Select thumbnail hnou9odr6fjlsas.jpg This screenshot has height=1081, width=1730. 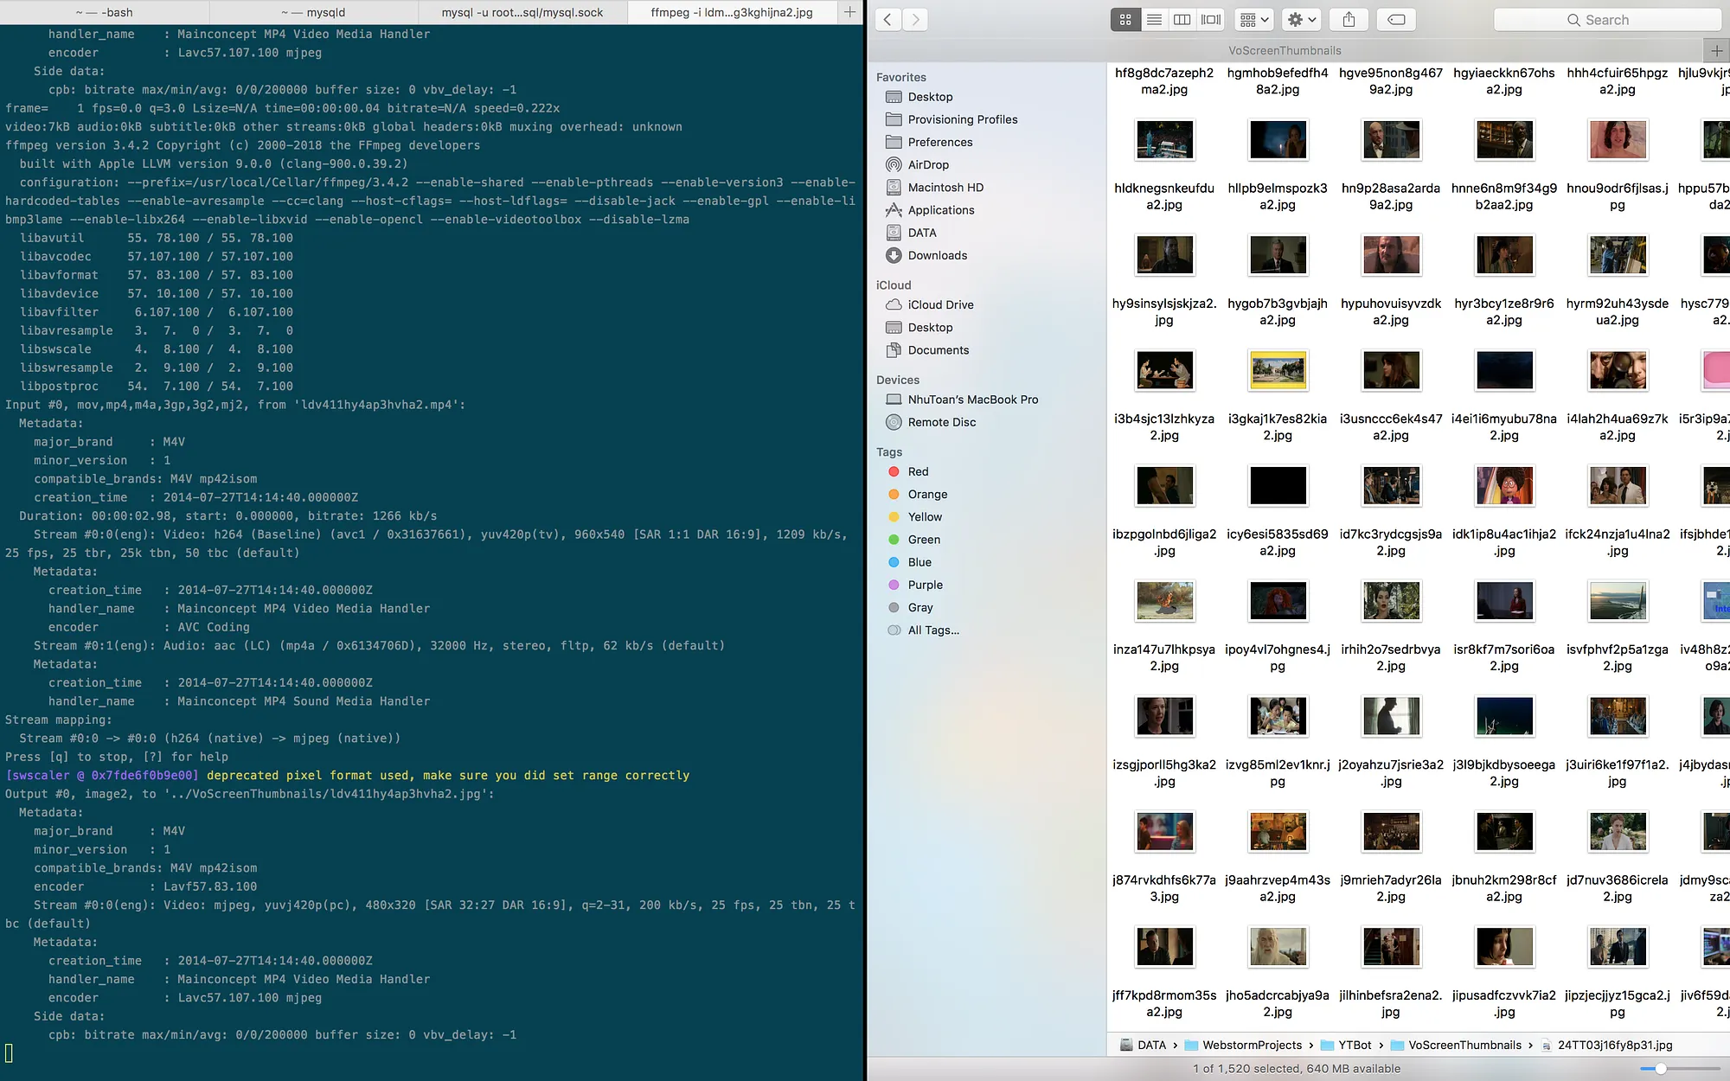1618,140
